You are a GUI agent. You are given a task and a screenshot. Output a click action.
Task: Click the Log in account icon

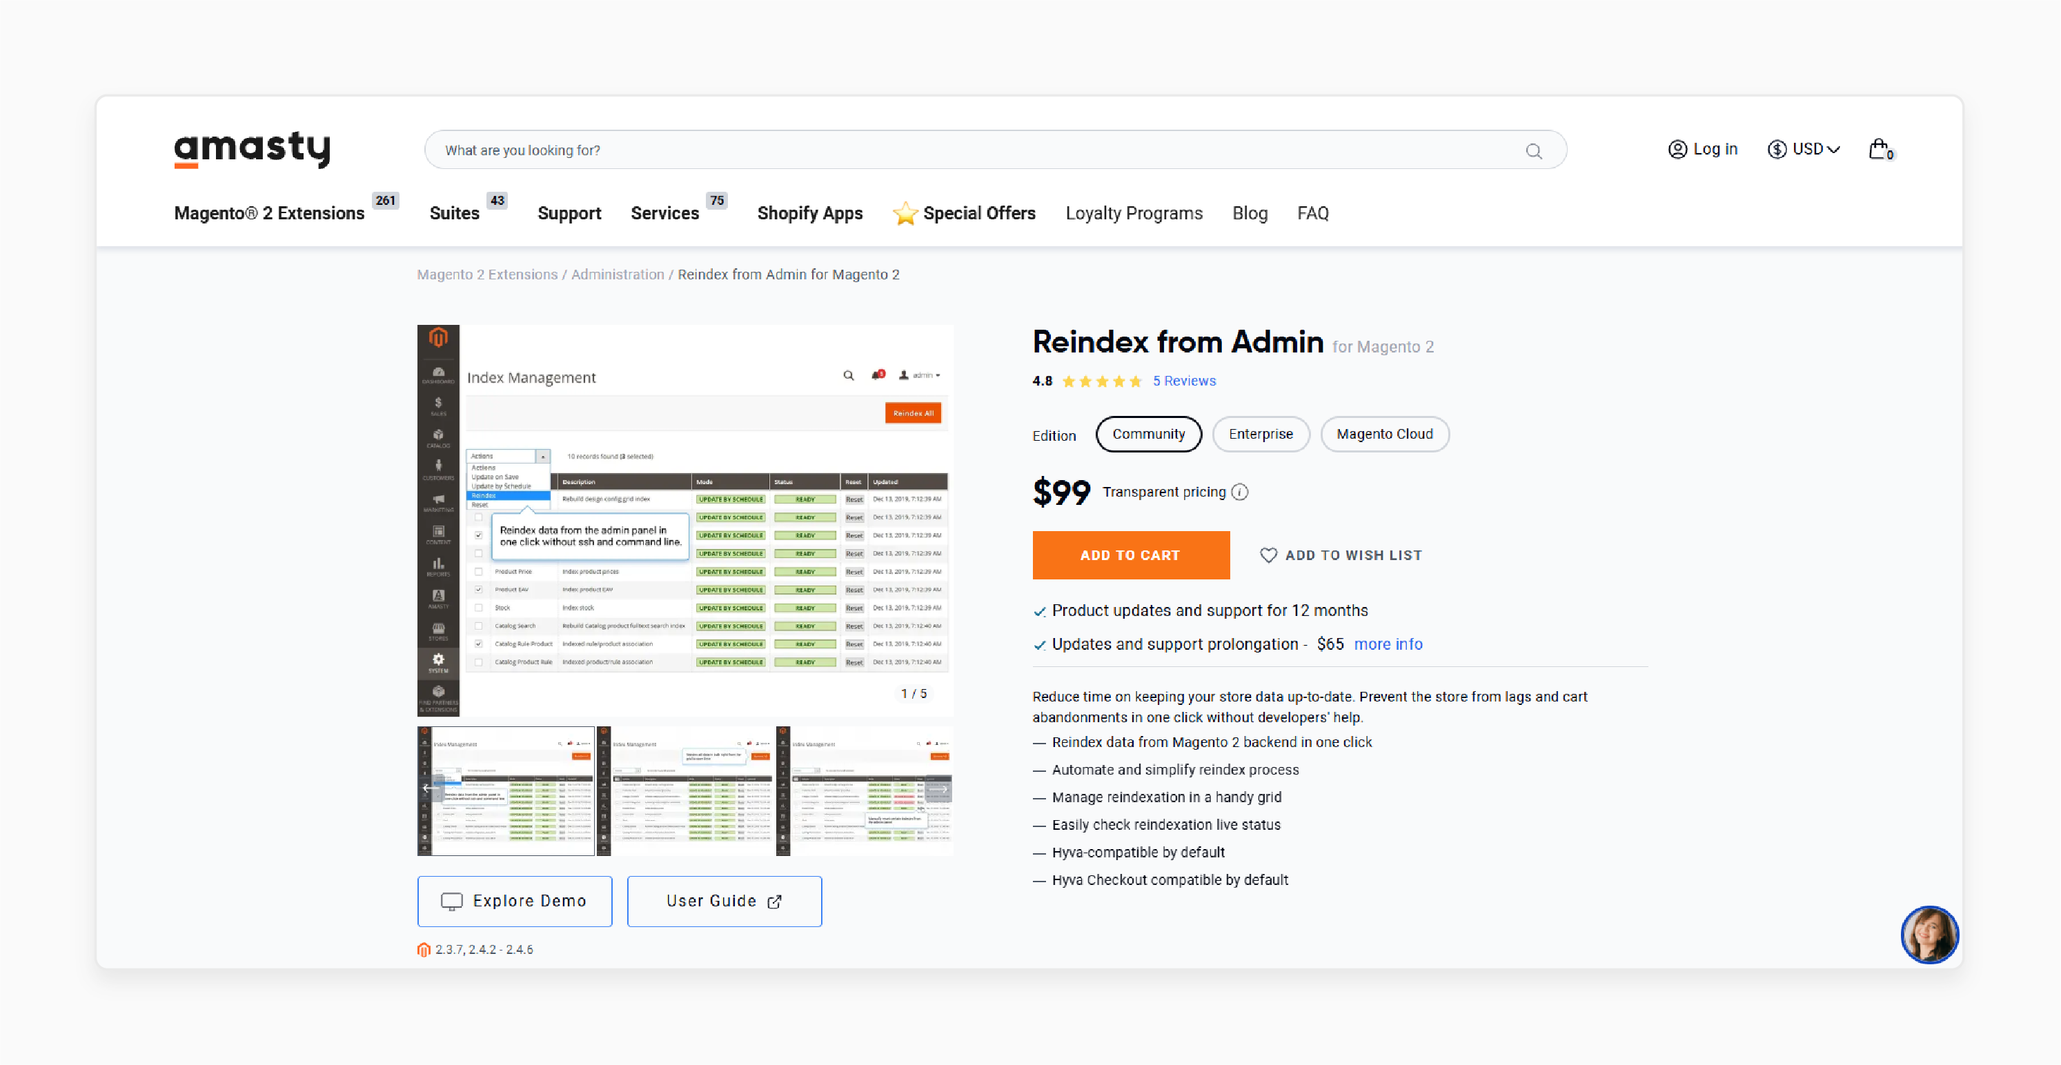[1677, 149]
